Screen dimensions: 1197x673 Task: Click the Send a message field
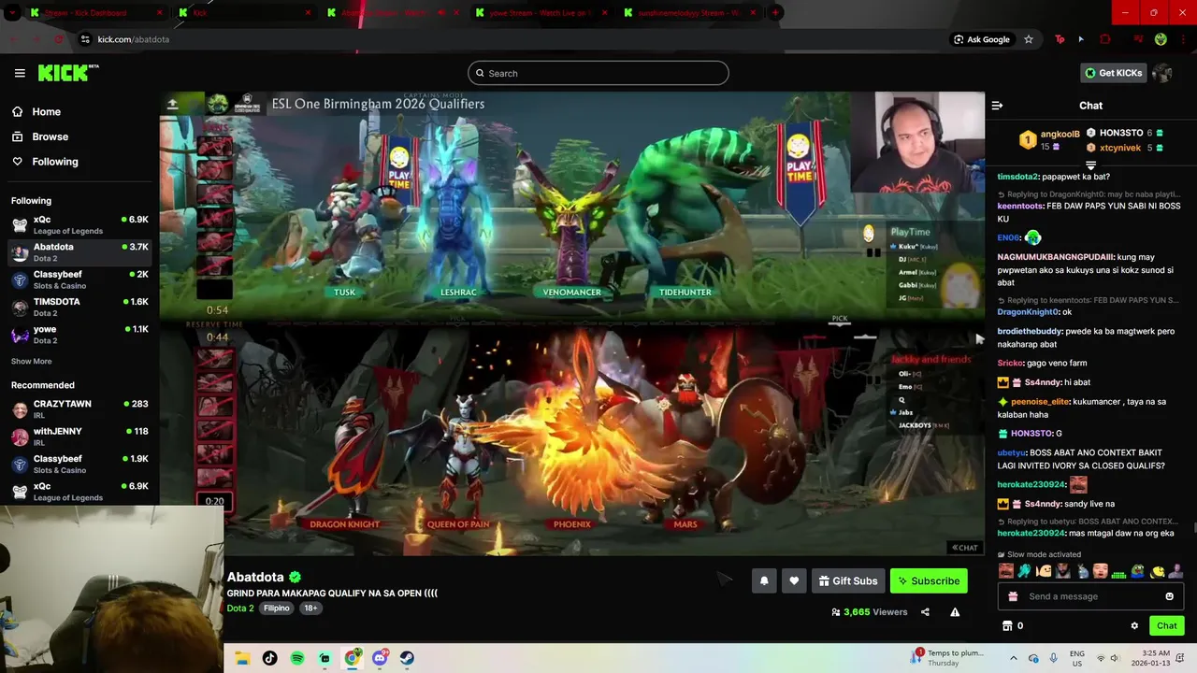coord(1092,596)
